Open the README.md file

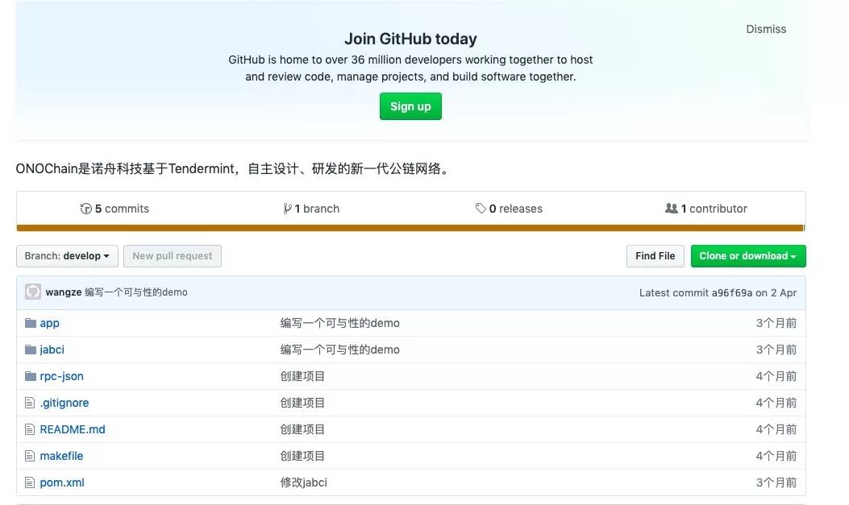click(73, 429)
